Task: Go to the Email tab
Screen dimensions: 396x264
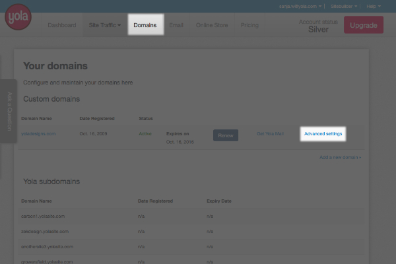Action: pyautogui.click(x=176, y=25)
